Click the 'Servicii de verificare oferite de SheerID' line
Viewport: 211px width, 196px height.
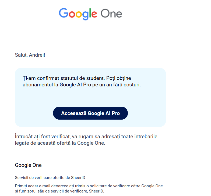(x=50, y=178)
